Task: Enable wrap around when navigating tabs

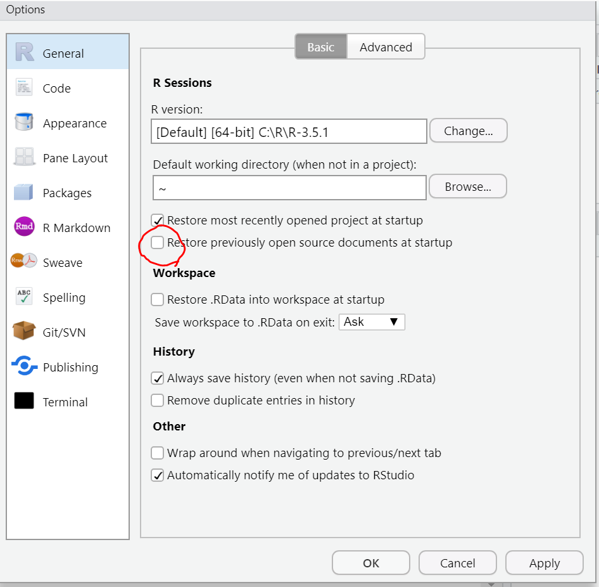Action: [158, 453]
